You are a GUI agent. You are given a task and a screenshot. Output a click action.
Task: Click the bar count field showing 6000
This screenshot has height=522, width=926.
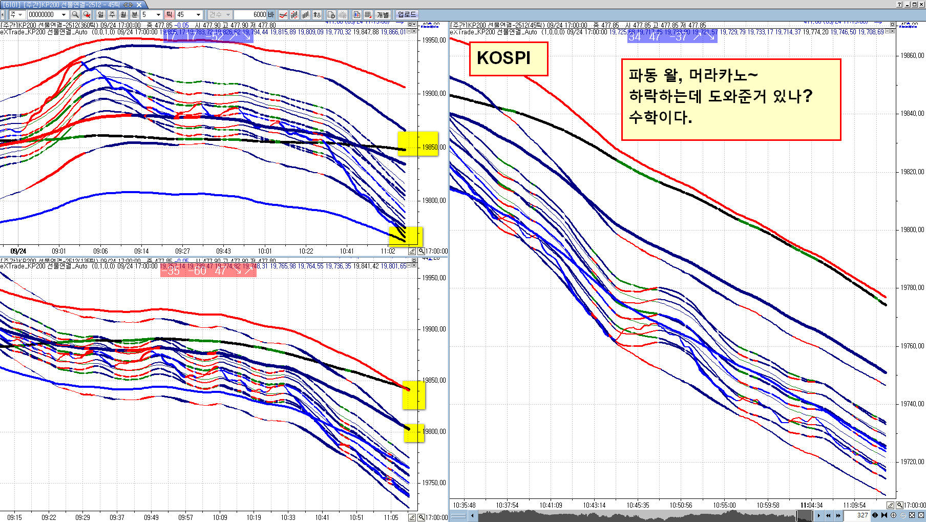[250, 15]
